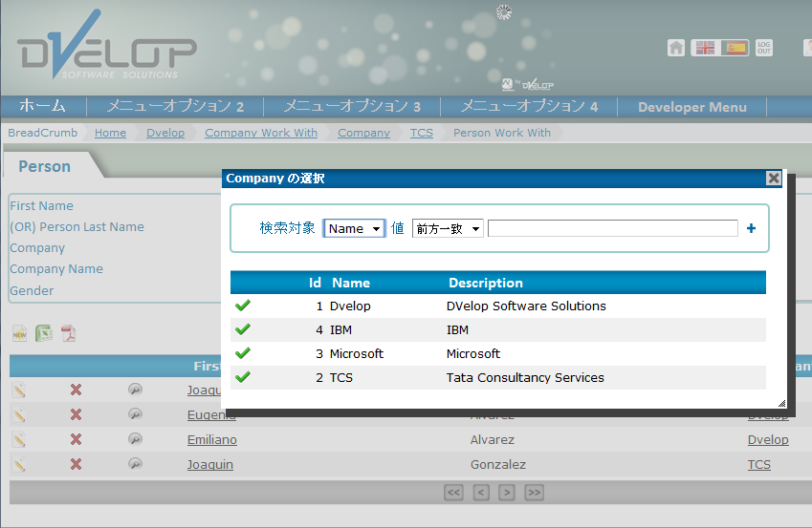Edit the Emiliano Alvarez row with pencil icon
This screenshot has width=812, height=528.
[x=19, y=439]
